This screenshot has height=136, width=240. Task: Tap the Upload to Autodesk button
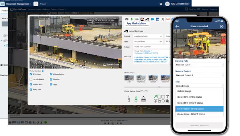199,126
